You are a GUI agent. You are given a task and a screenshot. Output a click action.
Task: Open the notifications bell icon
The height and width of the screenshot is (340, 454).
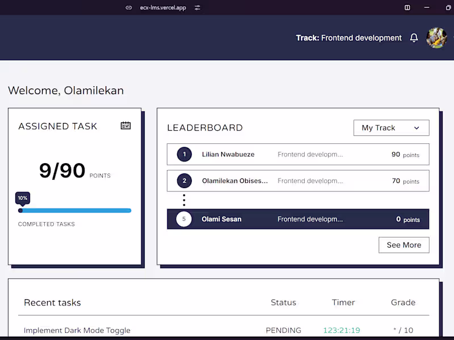tap(414, 37)
